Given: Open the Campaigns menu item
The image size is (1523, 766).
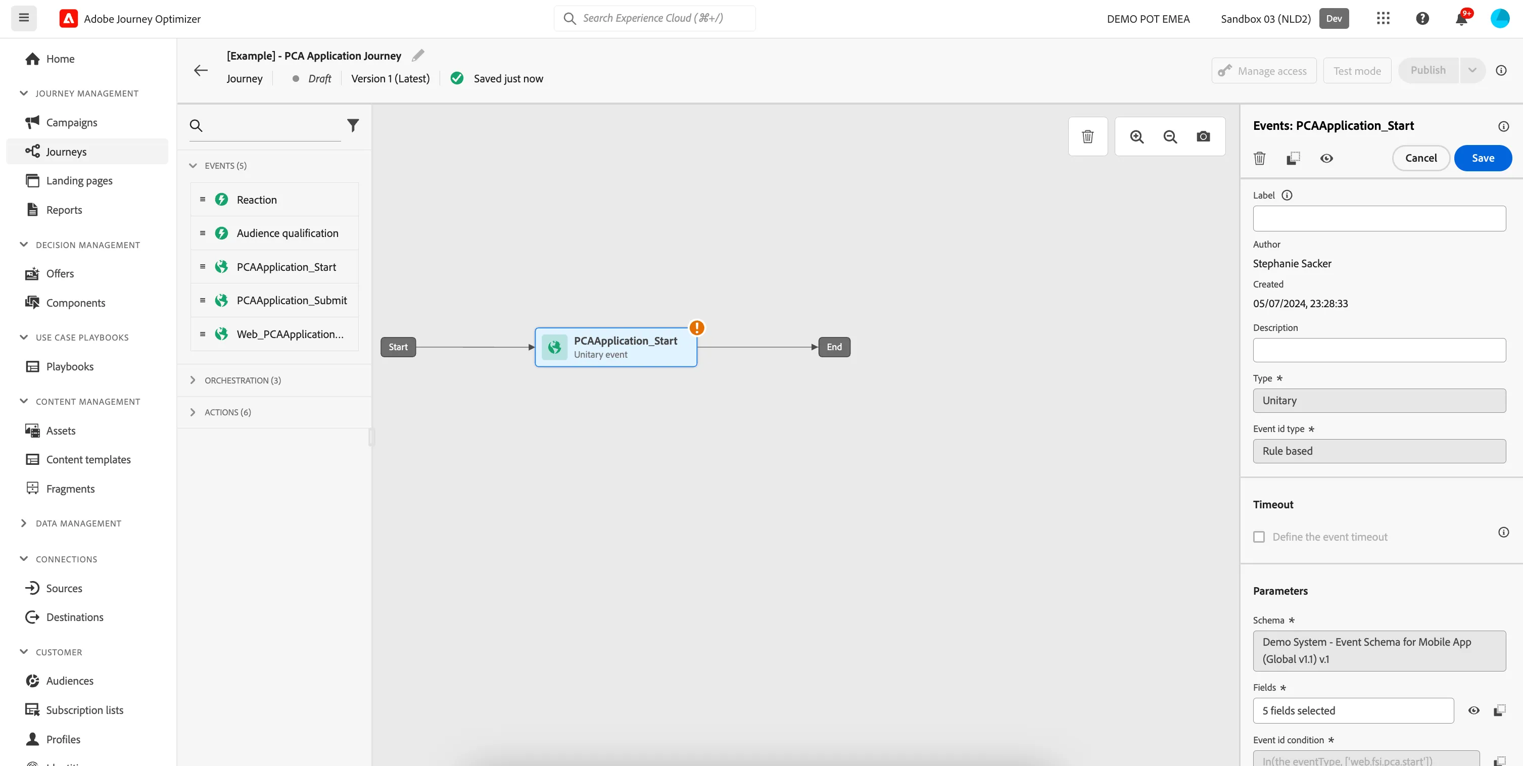Looking at the screenshot, I should [x=87, y=122].
